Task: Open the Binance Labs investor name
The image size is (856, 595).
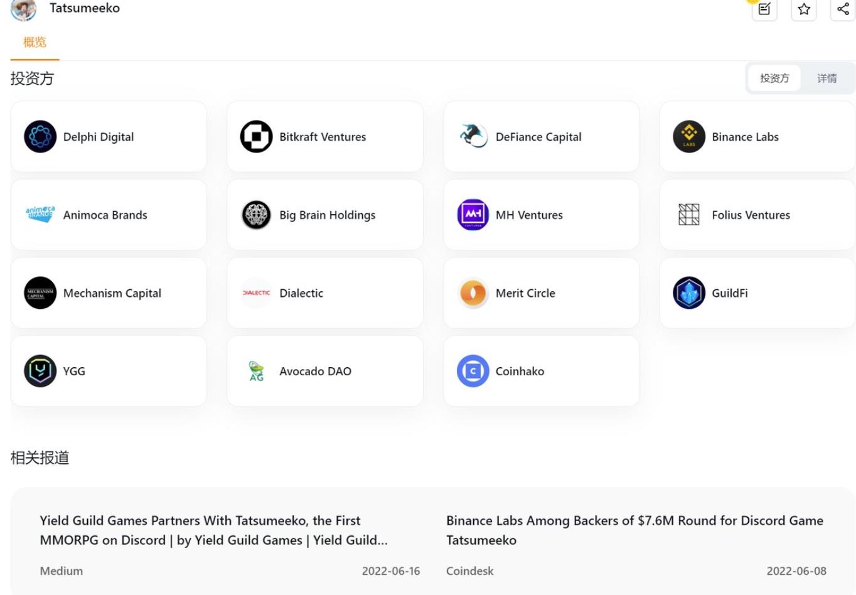Action: coord(745,137)
